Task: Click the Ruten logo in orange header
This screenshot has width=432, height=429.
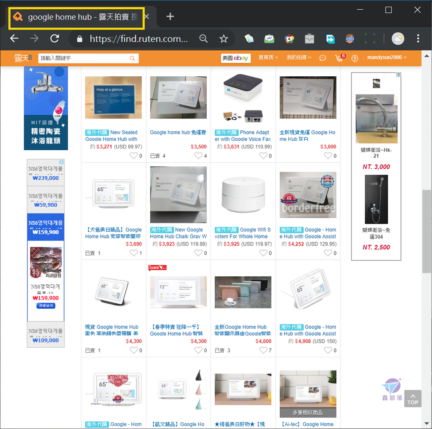Action: point(23,58)
